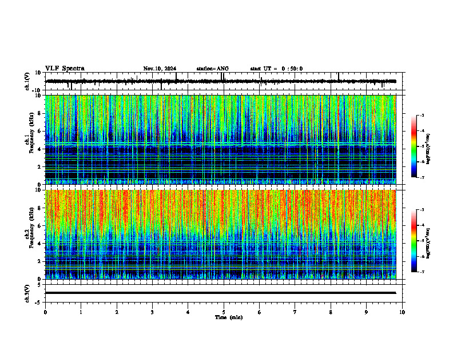Click the ch.2 PSD color scale bar

(414, 241)
